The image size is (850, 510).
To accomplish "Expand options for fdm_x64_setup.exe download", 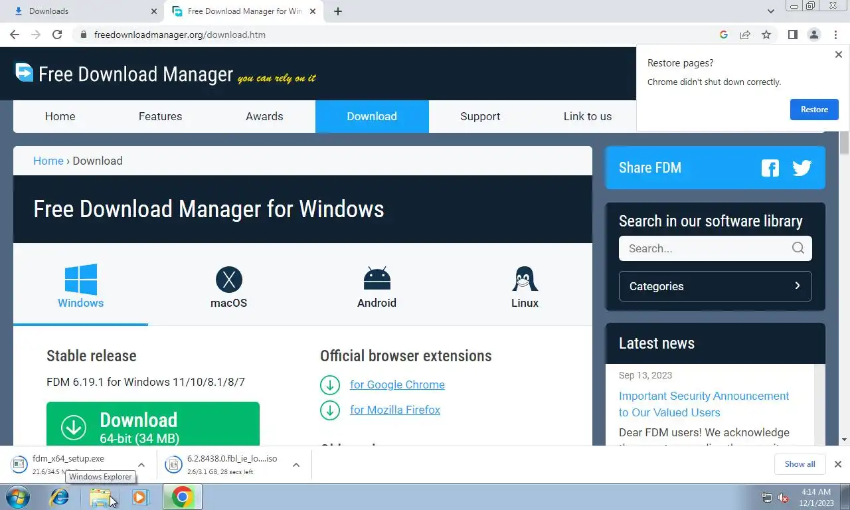I will pos(141,465).
